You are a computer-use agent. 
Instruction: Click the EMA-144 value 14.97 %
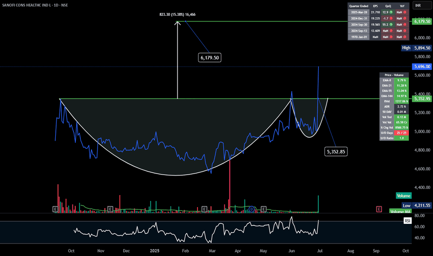coord(401,96)
